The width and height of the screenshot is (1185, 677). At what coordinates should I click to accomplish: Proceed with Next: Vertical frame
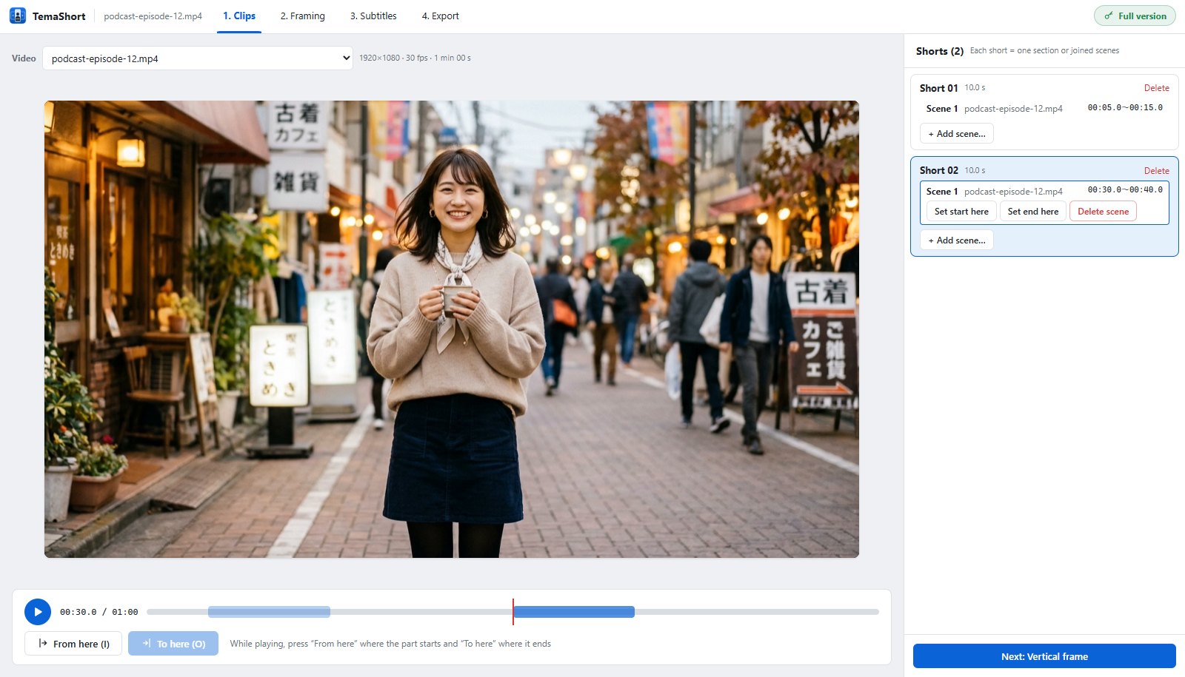1044,656
